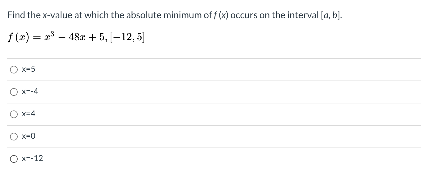Select the radio button for x=5
Viewport: 430px width, 181px height.
pos(14,69)
